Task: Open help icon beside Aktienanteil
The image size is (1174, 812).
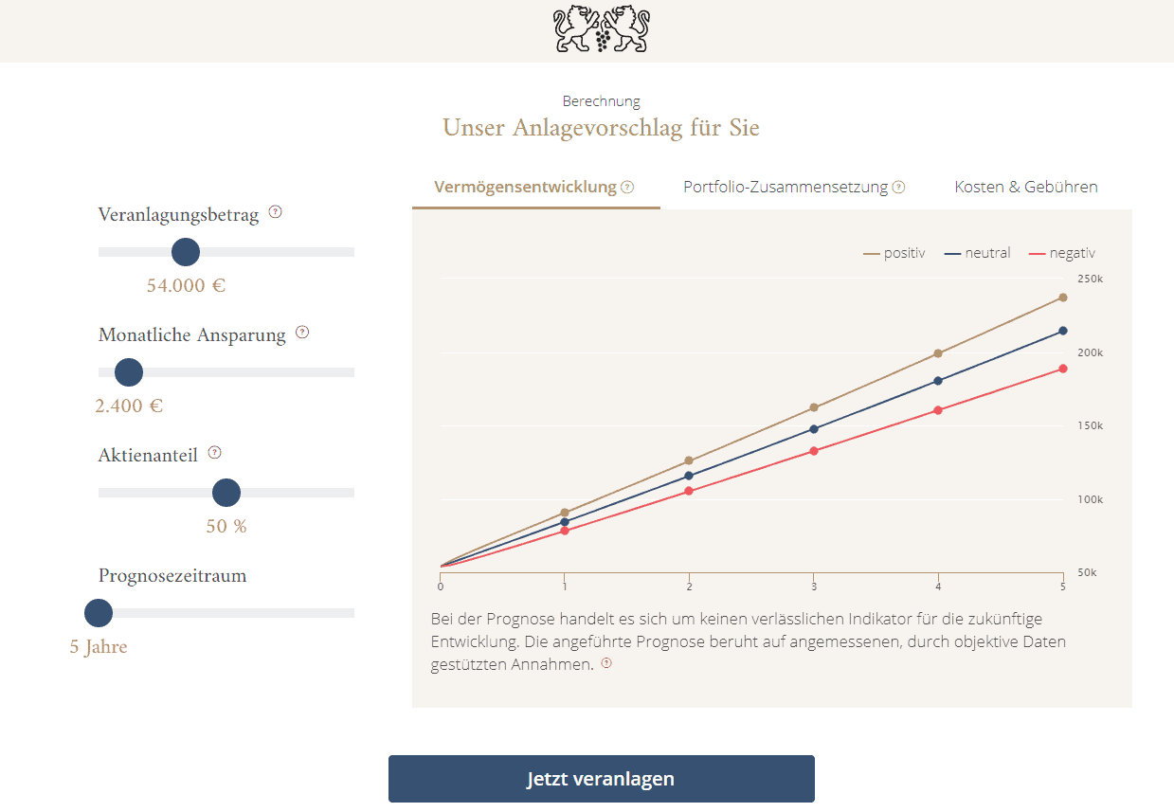Action: (214, 453)
